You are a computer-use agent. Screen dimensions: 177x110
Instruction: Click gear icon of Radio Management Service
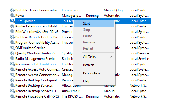(x=12, y=59)
